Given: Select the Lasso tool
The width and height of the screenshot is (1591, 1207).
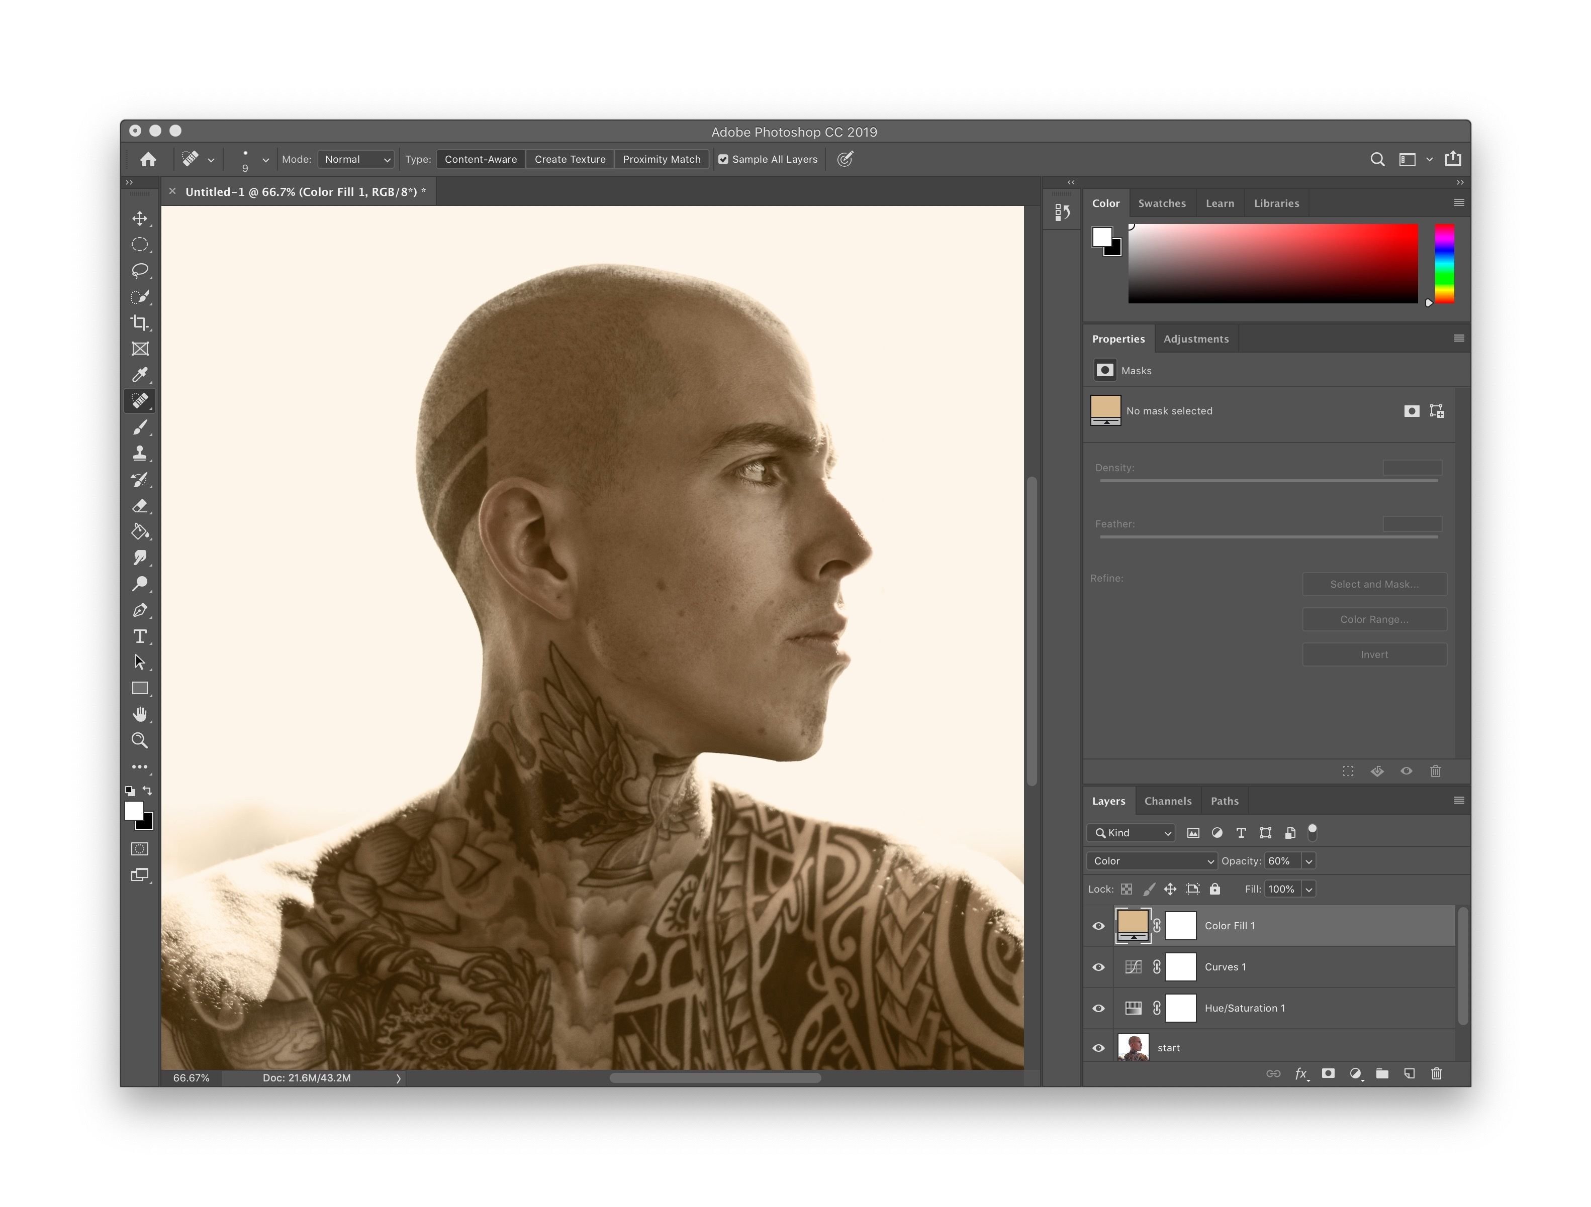Looking at the screenshot, I should point(140,270).
